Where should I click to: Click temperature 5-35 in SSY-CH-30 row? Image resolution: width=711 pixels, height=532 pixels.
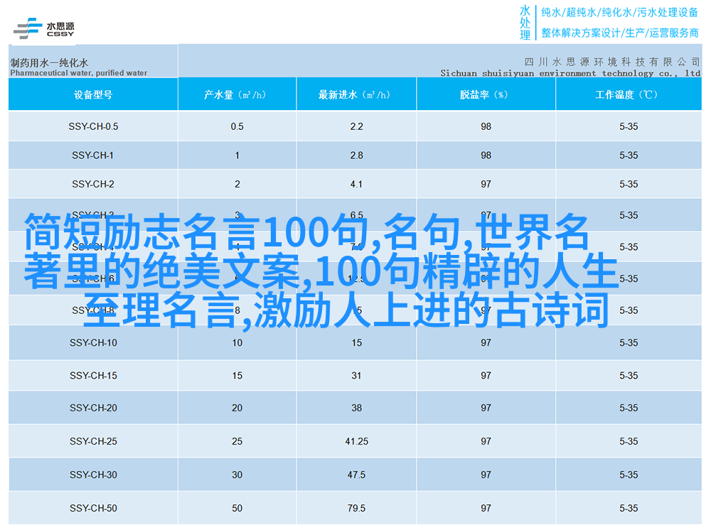pyautogui.click(x=629, y=475)
